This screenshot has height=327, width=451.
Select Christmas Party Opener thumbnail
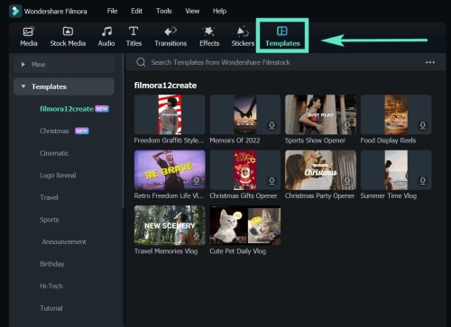[320, 170]
